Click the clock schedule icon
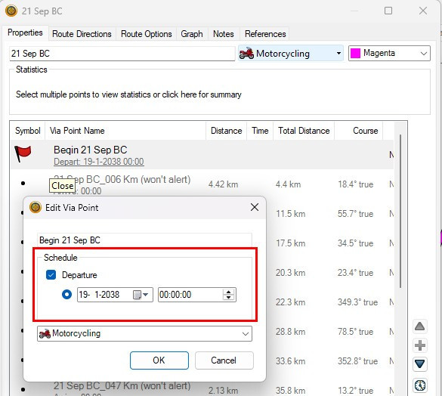 (x=420, y=385)
